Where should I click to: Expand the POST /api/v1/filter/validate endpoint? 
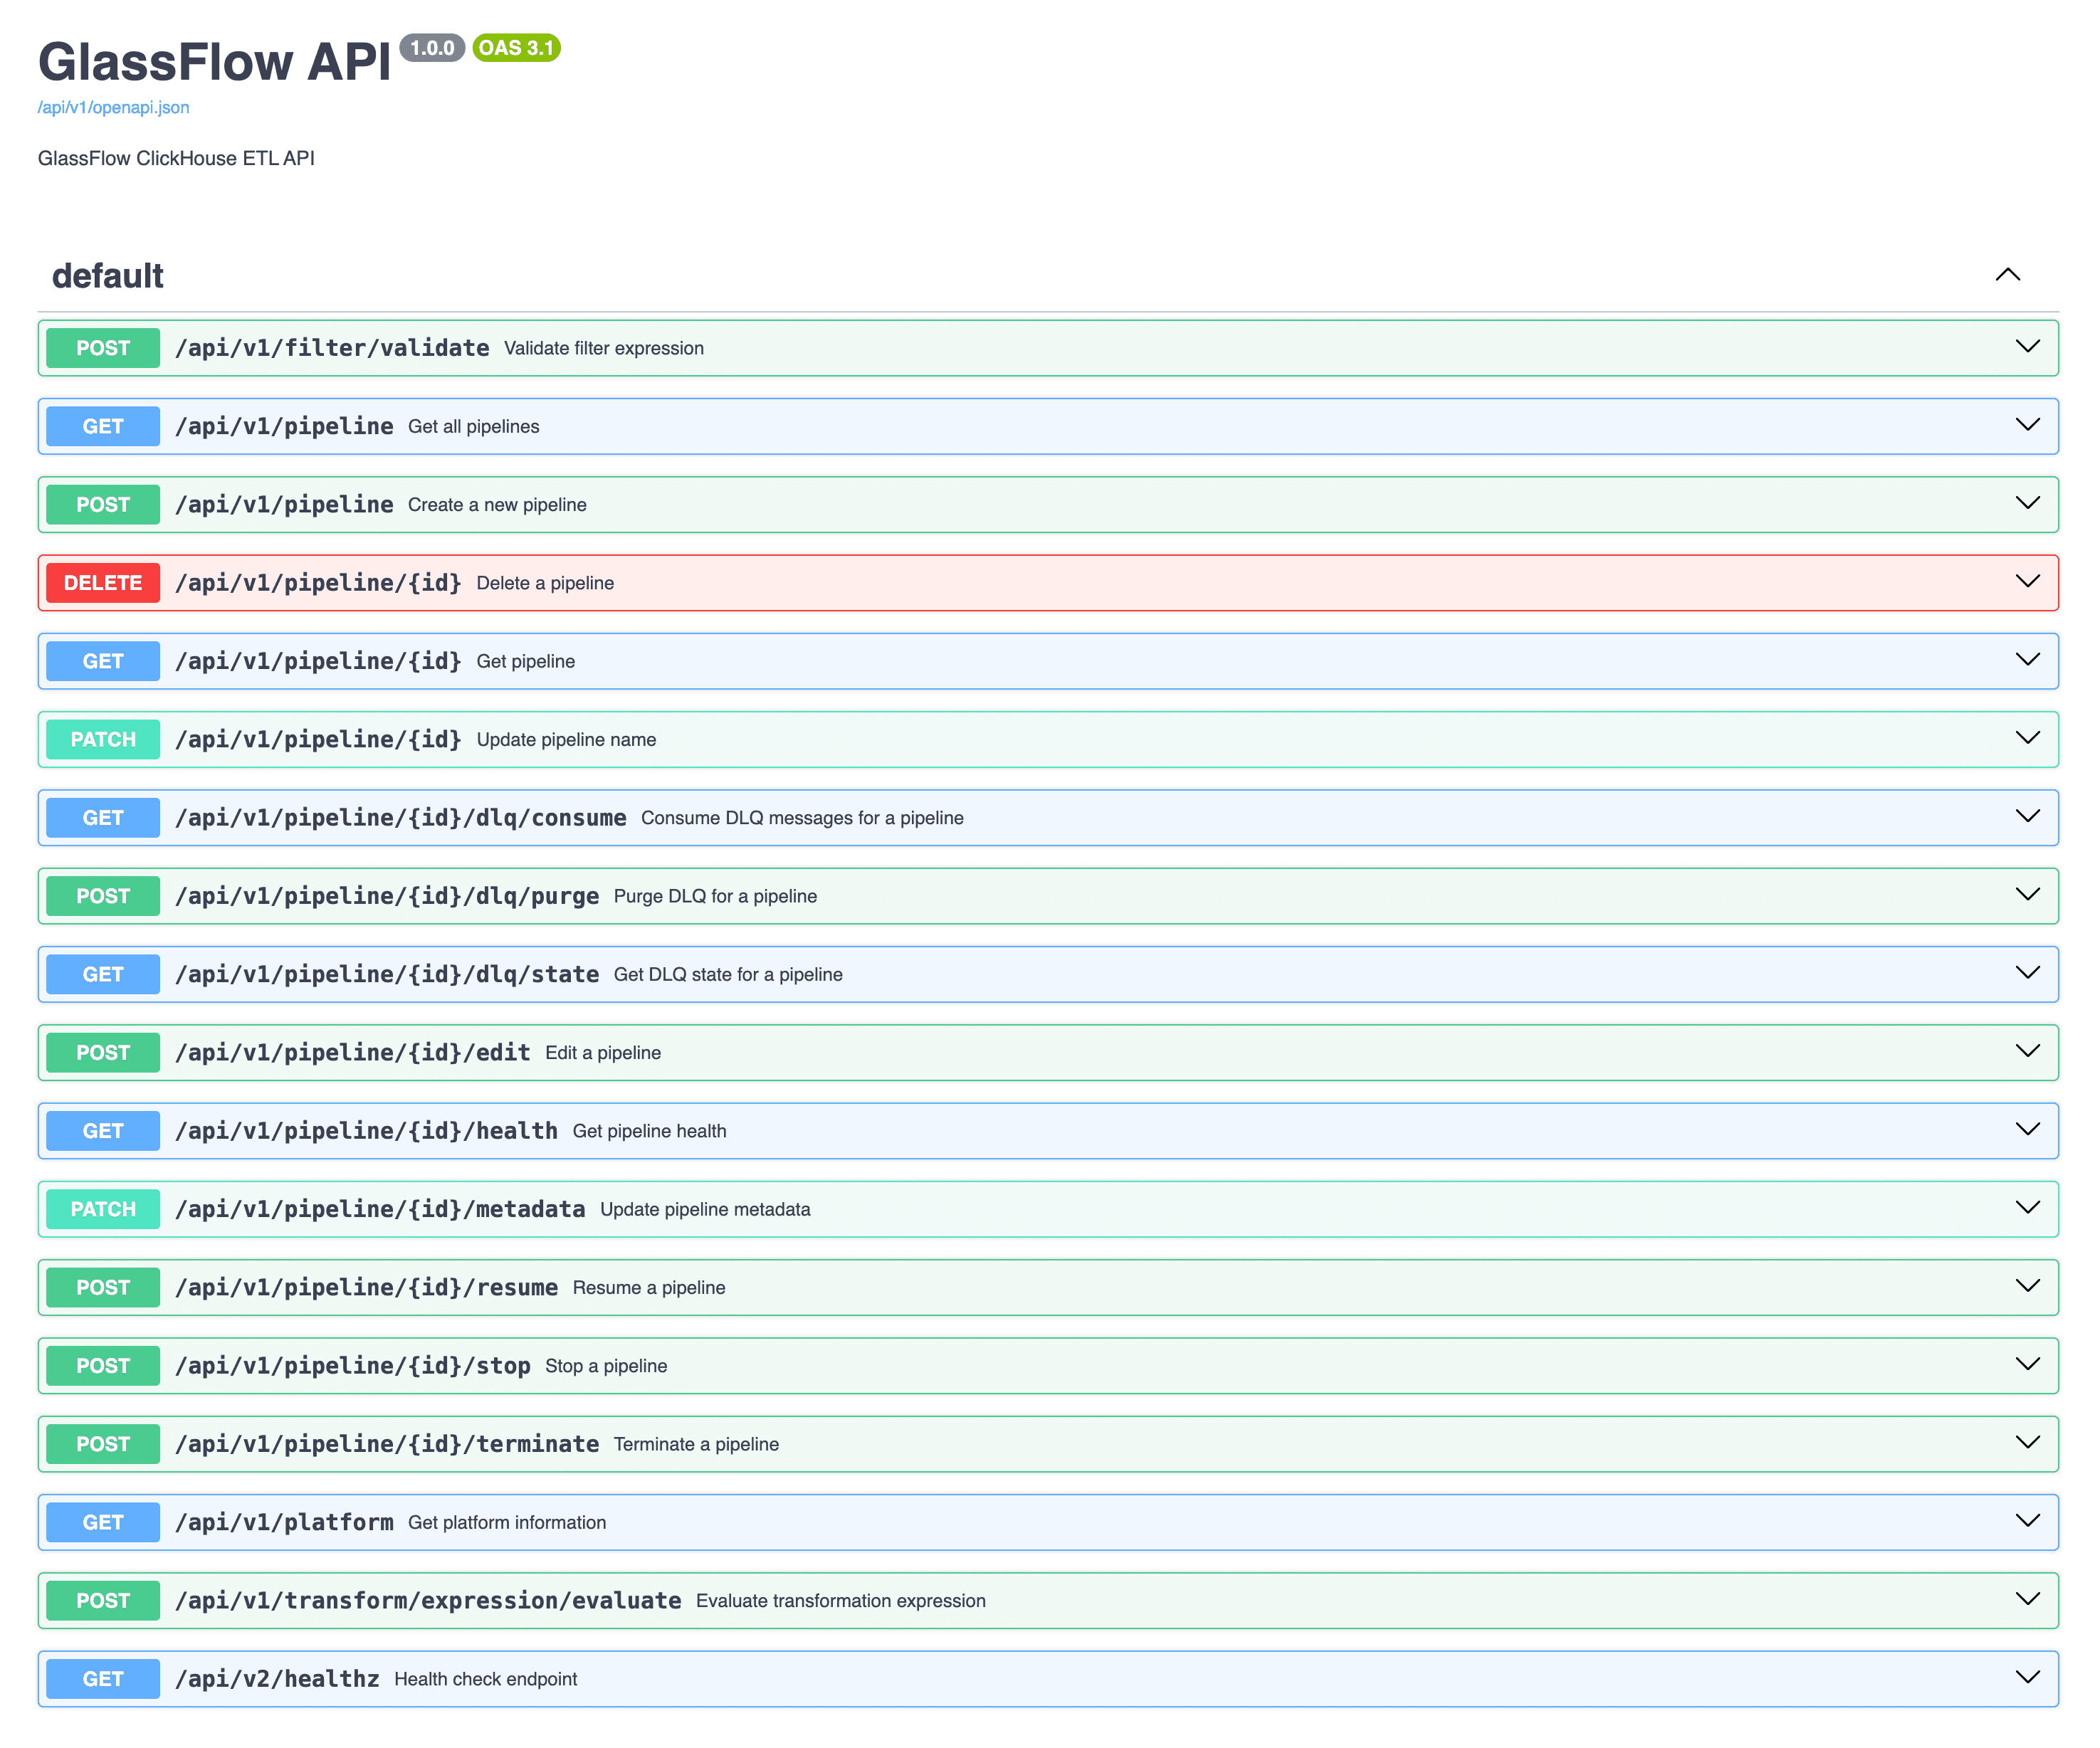[2028, 347]
